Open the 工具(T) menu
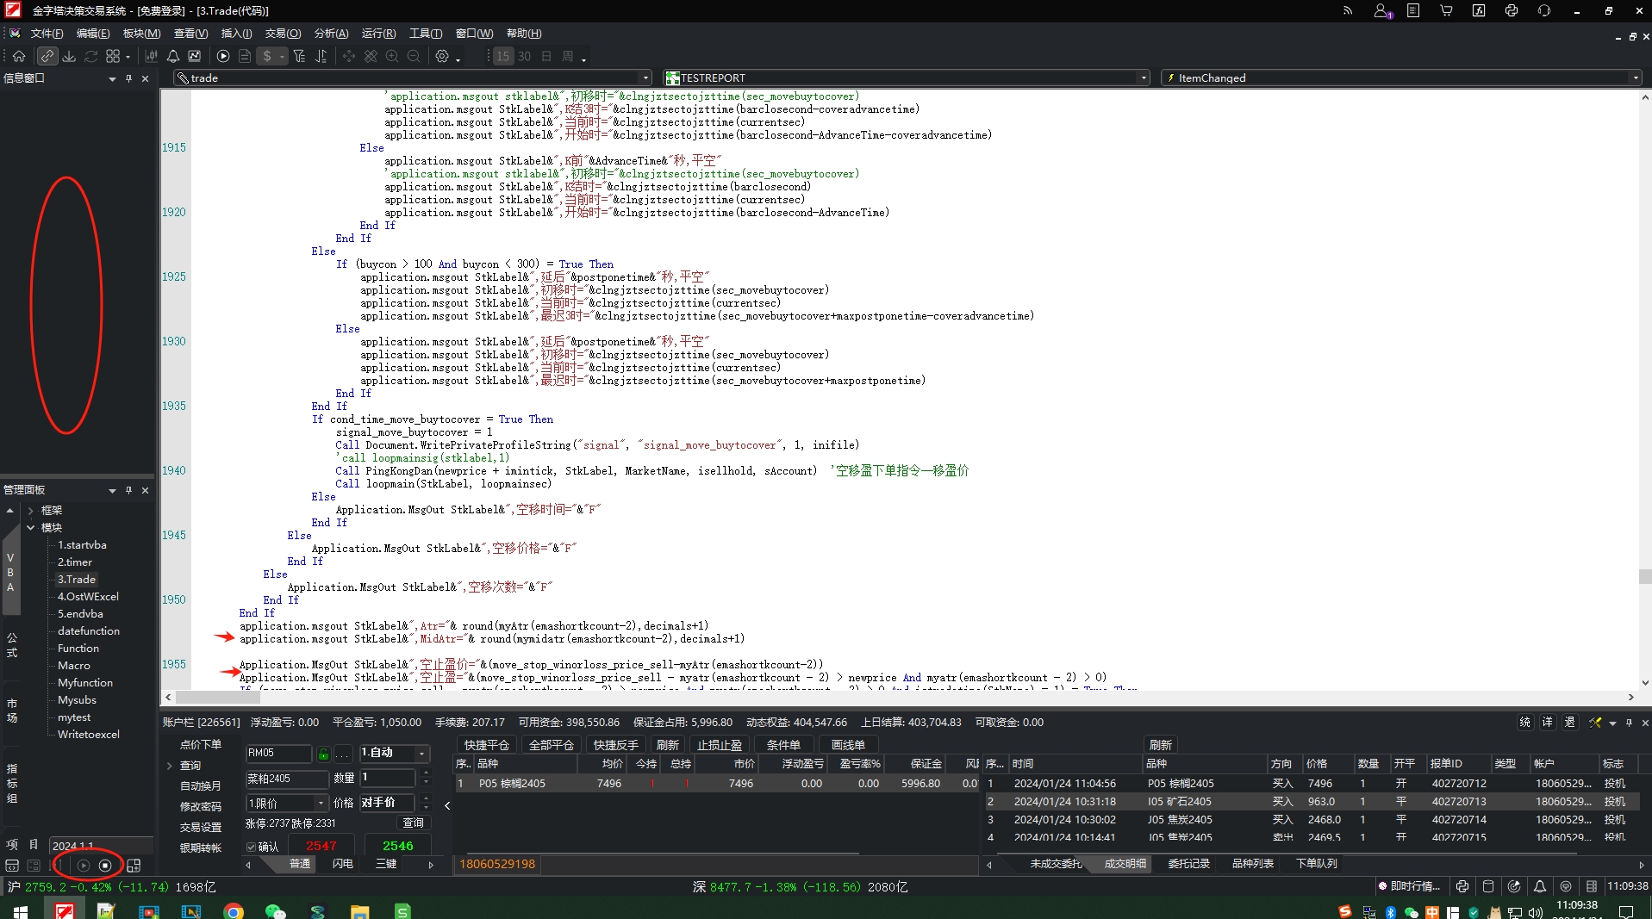This screenshot has height=919, width=1652. 426,34
